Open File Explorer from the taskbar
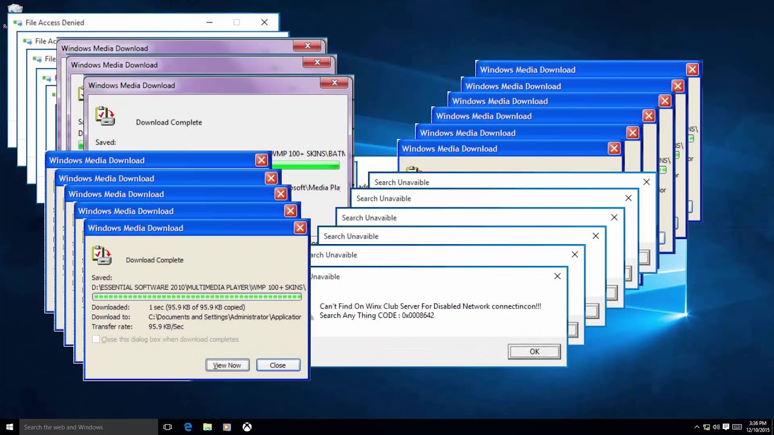 coord(207,427)
